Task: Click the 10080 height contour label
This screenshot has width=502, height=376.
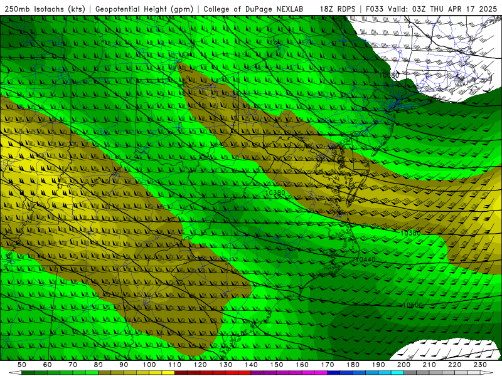Action: [x=389, y=75]
